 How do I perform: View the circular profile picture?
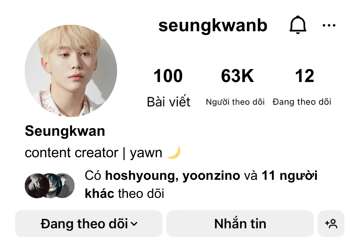(x=71, y=71)
